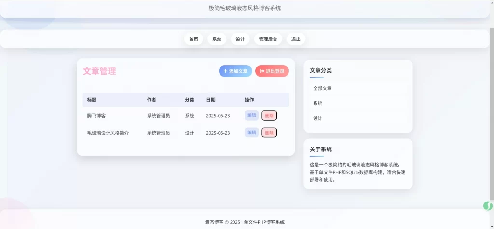Click the 关于系统 sidebar heading
This screenshot has height=229, width=494.
pyautogui.click(x=321, y=149)
